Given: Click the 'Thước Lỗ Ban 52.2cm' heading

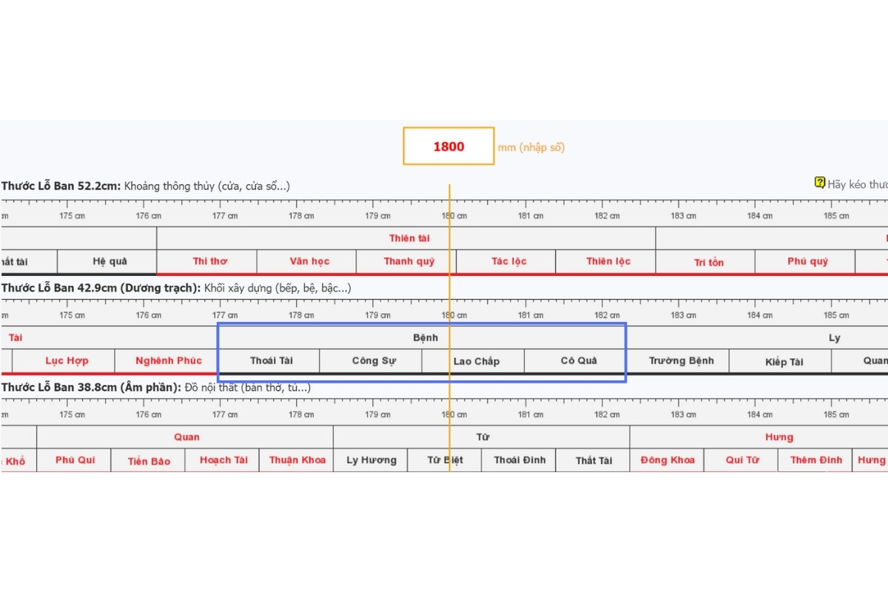Looking at the screenshot, I should (x=61, y=186).
